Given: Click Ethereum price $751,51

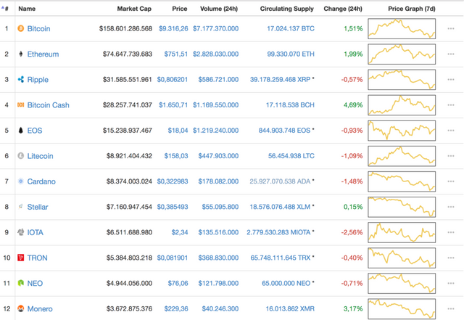Looking at the screenshot, I should [176, 54].
